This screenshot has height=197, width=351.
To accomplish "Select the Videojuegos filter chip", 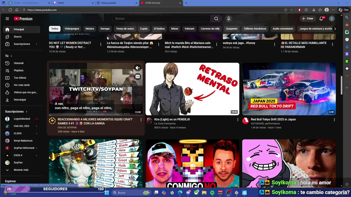I will (x=72, y=29).
